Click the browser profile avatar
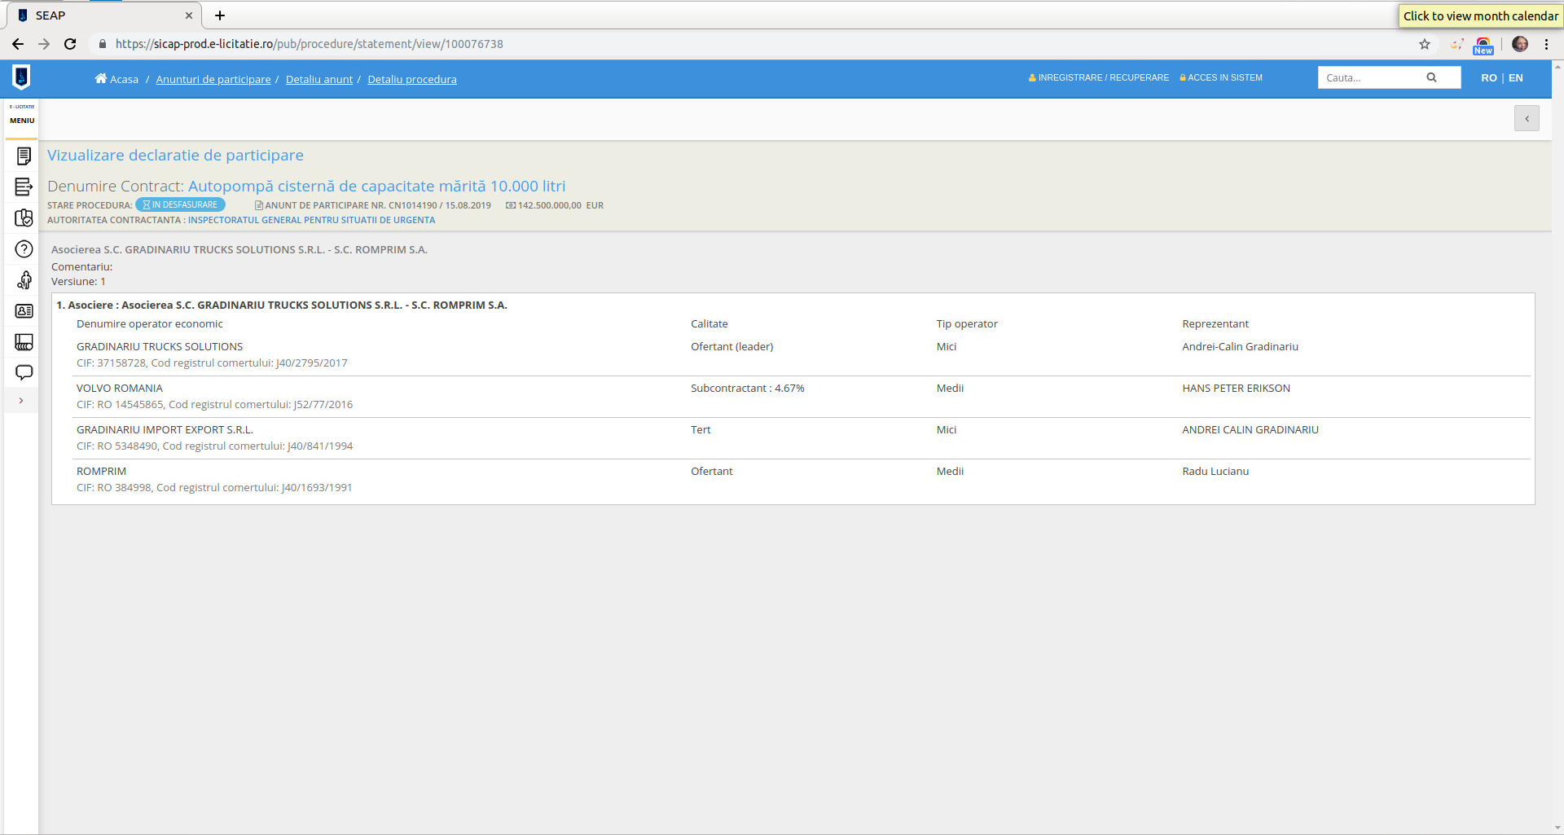The height and width of the screenshot is (835, 1564). click(1520, 44)
